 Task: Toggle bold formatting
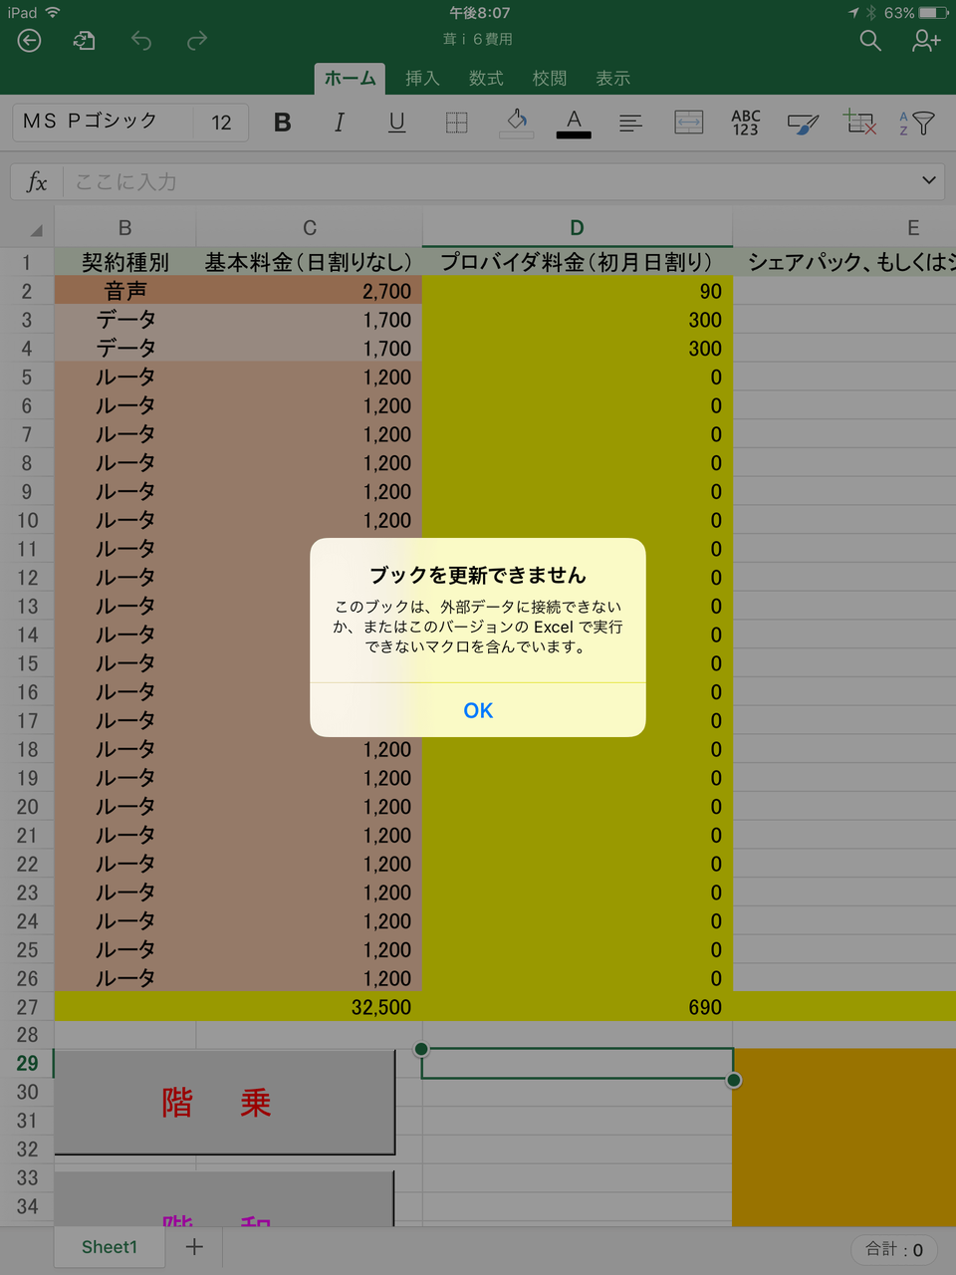283,123
